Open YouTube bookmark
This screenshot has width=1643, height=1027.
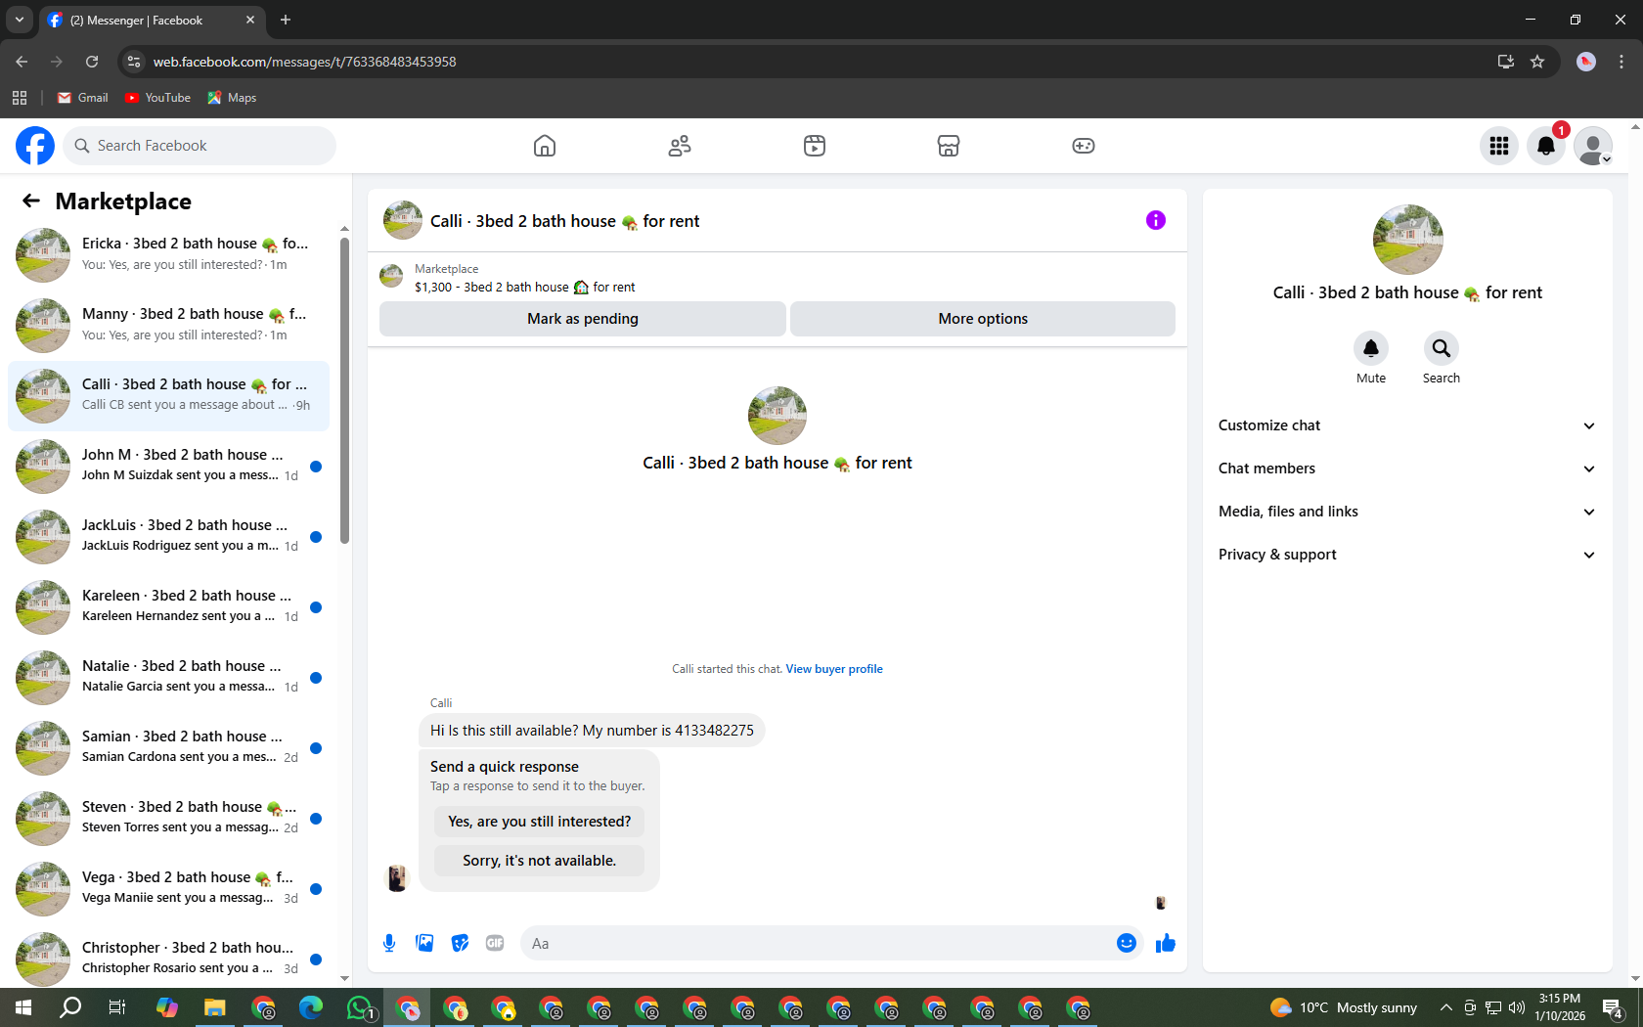[x=157, y=98]
